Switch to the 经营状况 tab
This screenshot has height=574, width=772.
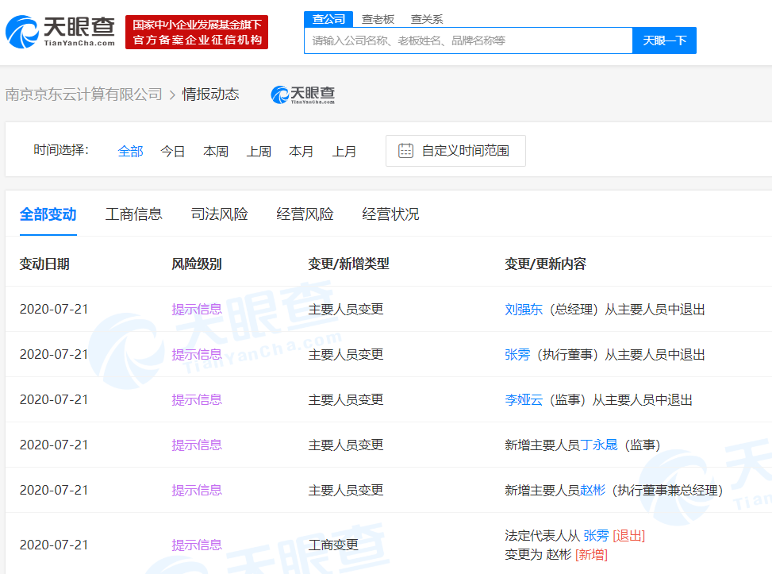click(x=391, y=214)
